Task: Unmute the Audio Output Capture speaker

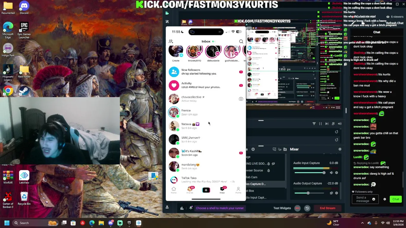Action: [331, 193]
